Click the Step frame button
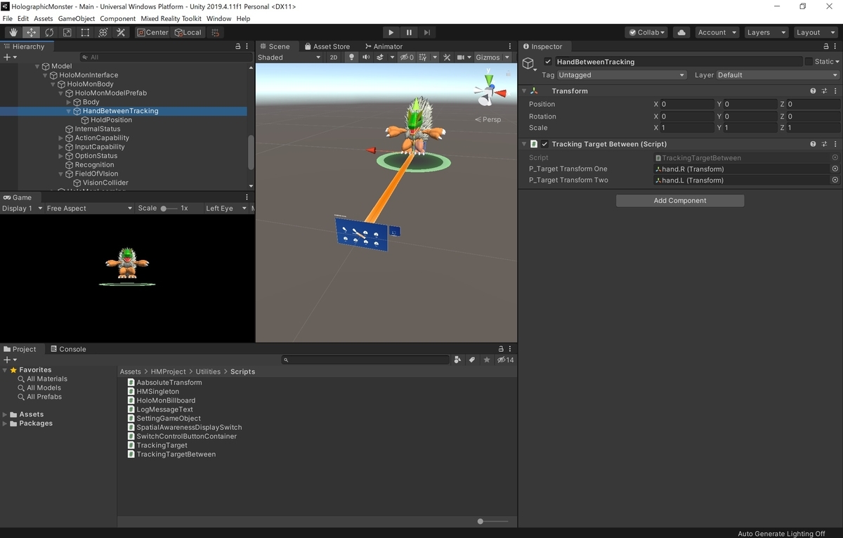Image resolution: width=843 pixels, height=538 pixels. pyautogui.click(x=427, y=32)
